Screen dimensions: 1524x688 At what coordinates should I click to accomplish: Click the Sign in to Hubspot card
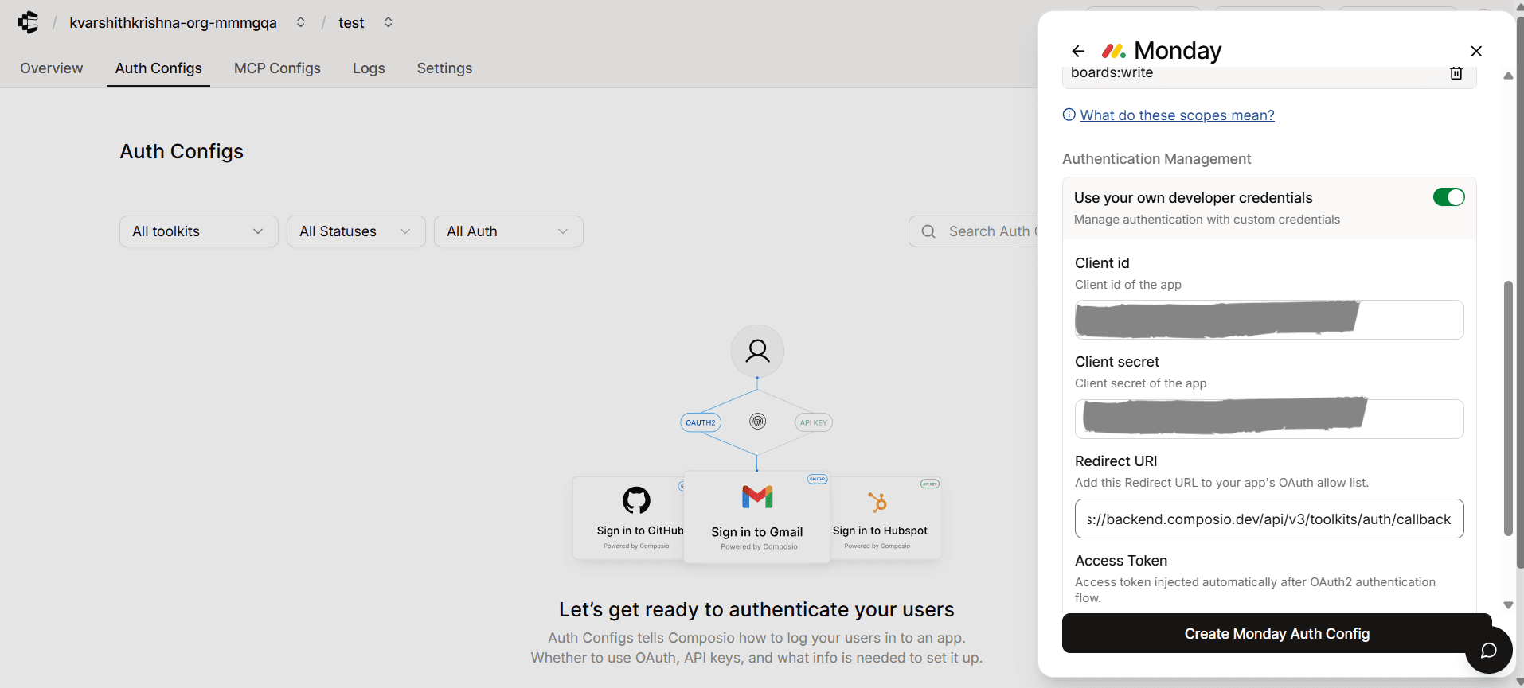[x=886, y=518]
